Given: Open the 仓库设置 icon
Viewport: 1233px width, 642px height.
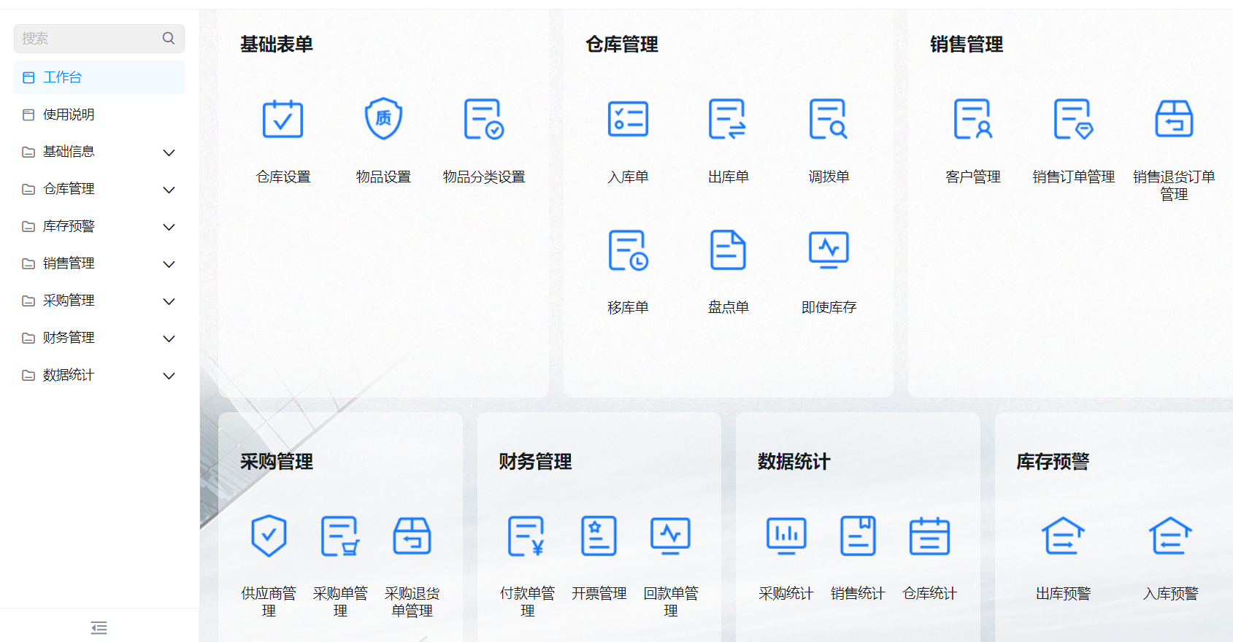Looking at the screenshot, I should [x=283, y=119].
